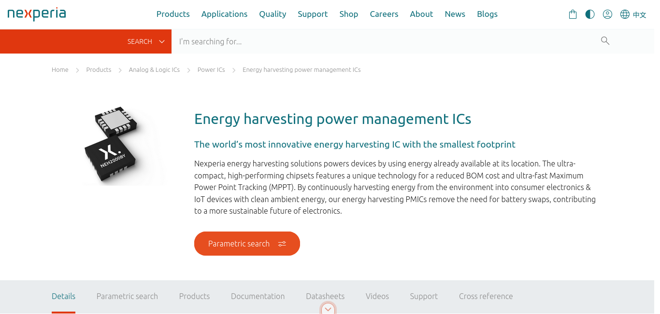Go to Home breadcrumb
Image resolution: width=660 pixels, height=314 pixels.
coord(60,70)
